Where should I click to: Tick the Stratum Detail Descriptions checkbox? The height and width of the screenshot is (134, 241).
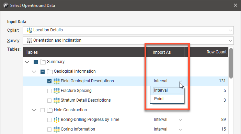tap(49, 101)
